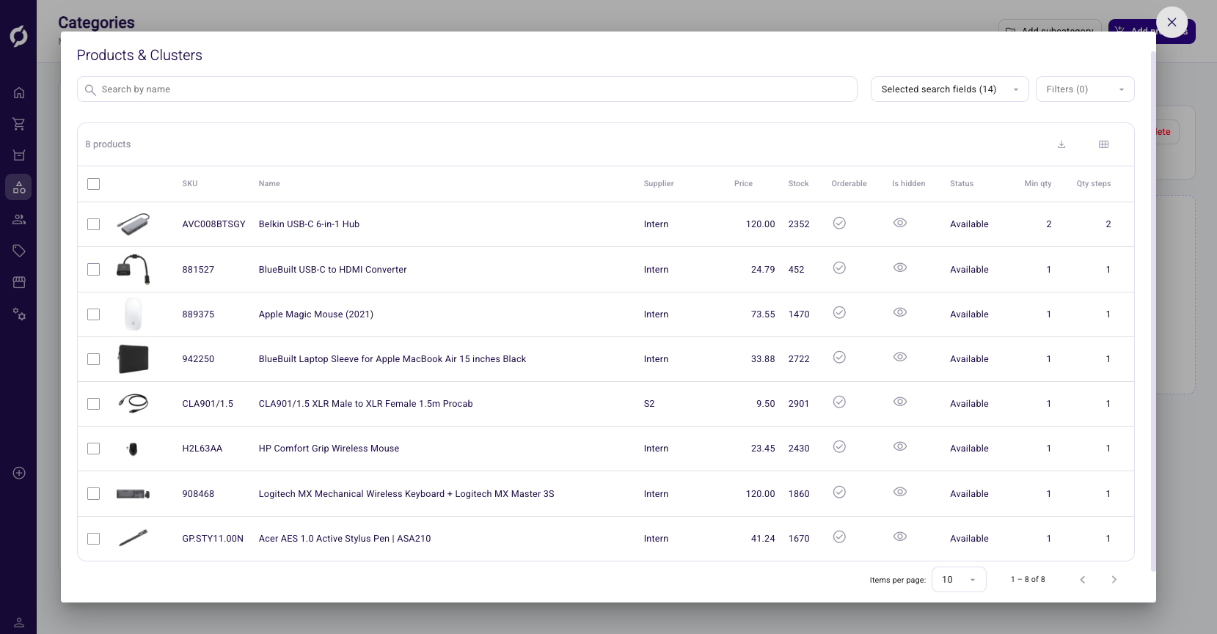The image size is (1217, 634).
Task: Click the Logitech keyboard product thumbnail
Action: tap(133, 494)
